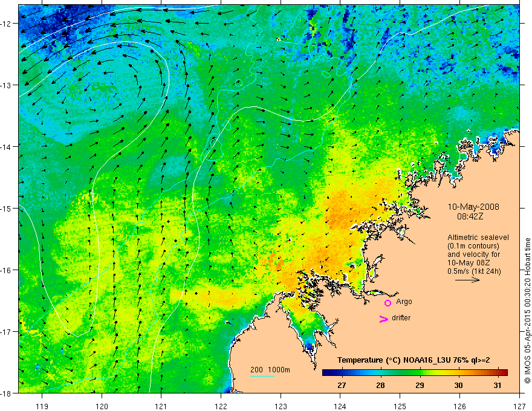Click the latitude axis label -14
Viewport: 532px width, 411px height.
6,147
